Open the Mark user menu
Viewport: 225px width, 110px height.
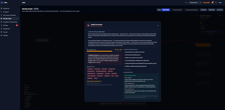(x=221, y=3)
